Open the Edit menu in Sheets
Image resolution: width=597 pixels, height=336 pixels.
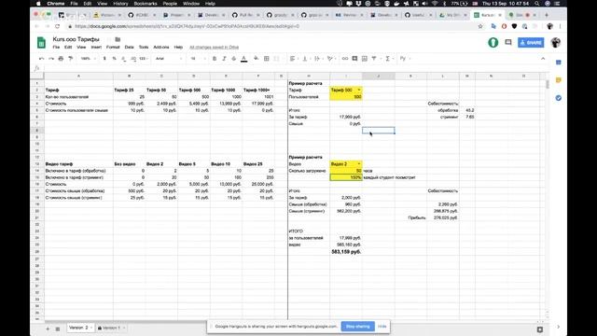click(68, 48)
